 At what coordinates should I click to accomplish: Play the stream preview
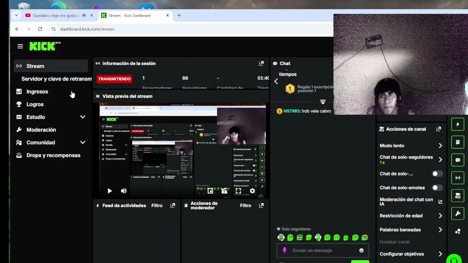click(110, 191)
